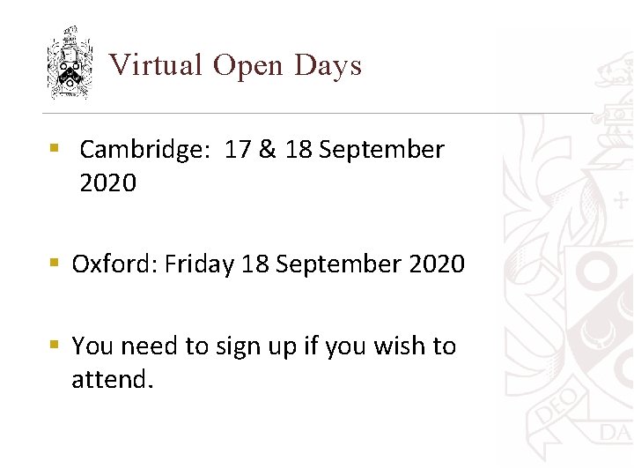Click the word 'Days' in the title

click(x=328, y=66)
